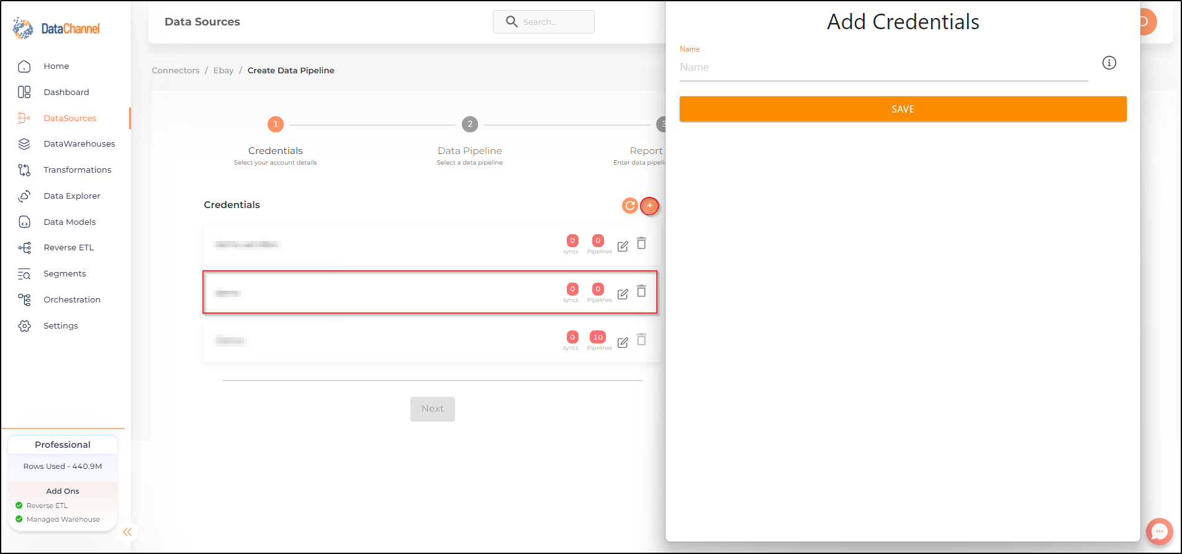Viewport: 1182px width, 554px height.
Task: Open the chat support bubble icon
Action: coord(1159,532)
